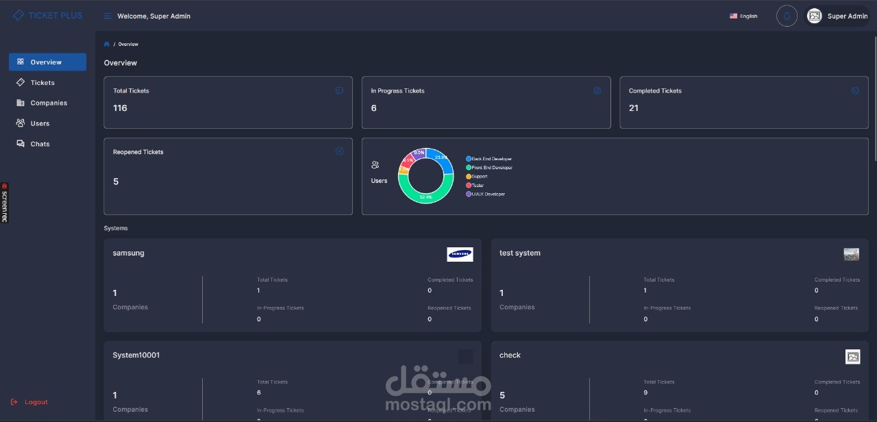Click the Overview grid icon in sidebar
Viewport: 877px width, 422px height.
pos(21,62)
